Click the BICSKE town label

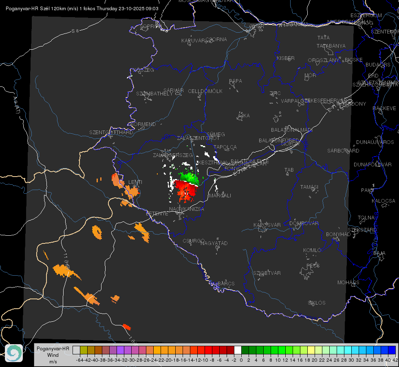click(354, 60)
